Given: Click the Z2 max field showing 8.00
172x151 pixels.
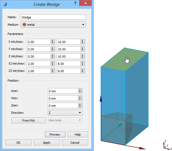Looking at the screenshot, I should click(69, 71).
